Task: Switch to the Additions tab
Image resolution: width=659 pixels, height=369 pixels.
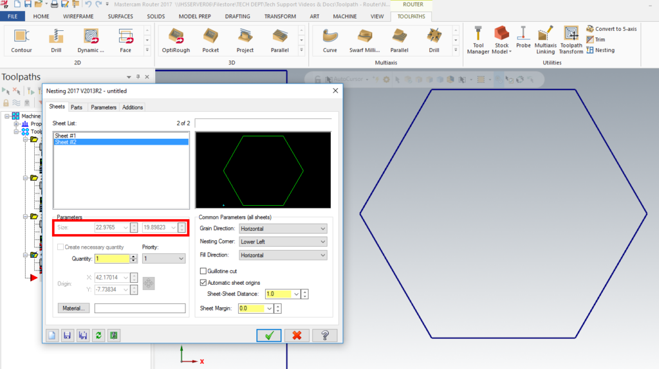Action: (x=133, y=107)
